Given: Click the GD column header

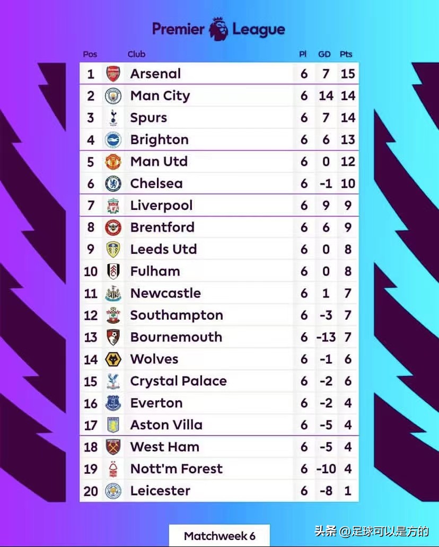Looking at the screenshot, I should (324, 54).
